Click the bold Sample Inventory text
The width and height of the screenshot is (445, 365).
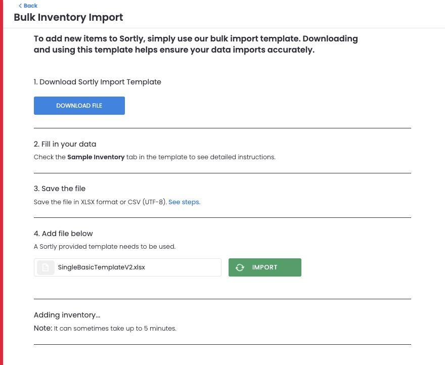[x=96, y=157]
